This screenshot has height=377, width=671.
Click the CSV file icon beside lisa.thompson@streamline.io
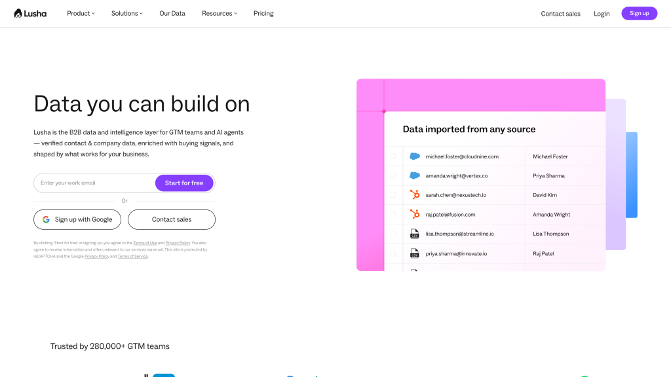pos(414,234)
